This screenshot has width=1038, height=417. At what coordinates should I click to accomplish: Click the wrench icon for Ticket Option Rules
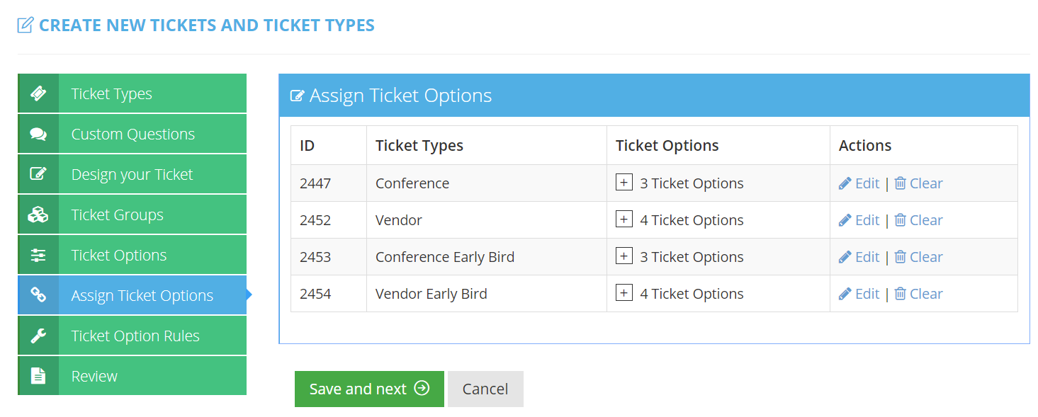[x=38, y=336]
